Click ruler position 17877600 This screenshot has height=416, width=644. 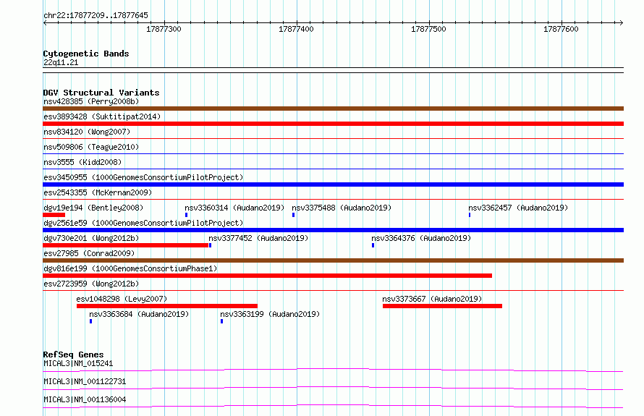point(561,29)
